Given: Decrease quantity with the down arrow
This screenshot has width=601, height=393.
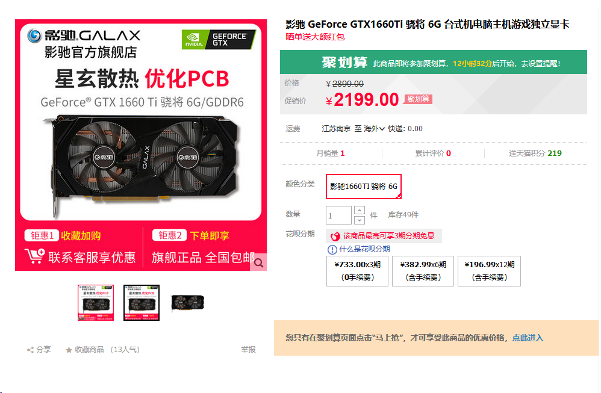Looking at the screenshot, I should pyautogui.click(x=359, y=220).
